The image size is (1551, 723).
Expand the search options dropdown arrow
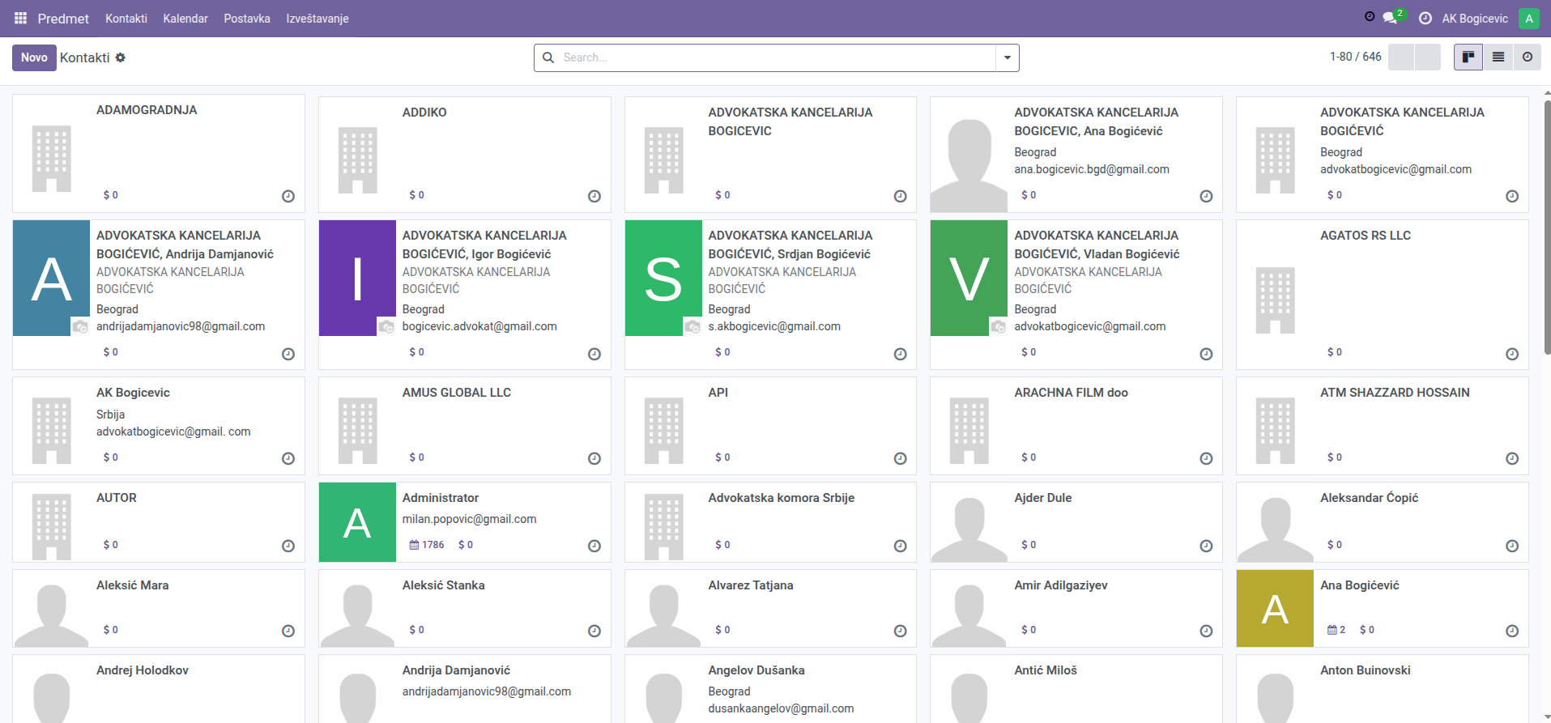pyautogui.click(x=1007, y=57)
